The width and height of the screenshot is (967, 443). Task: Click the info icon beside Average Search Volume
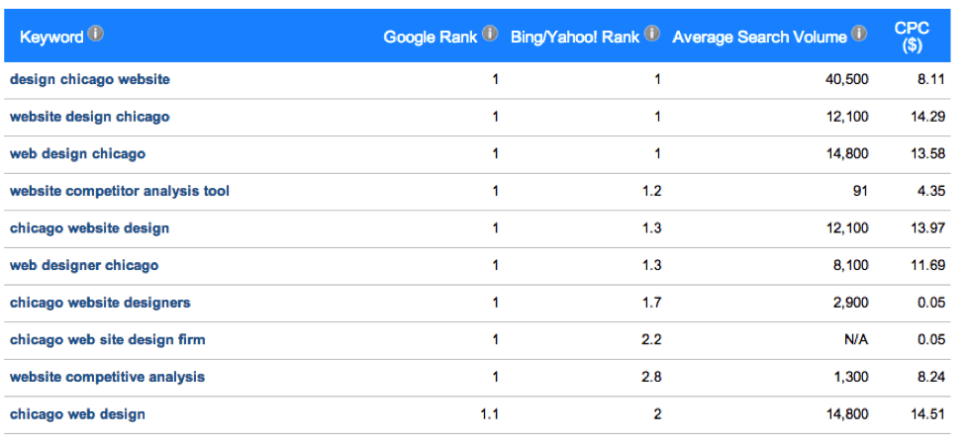point(859,34)
